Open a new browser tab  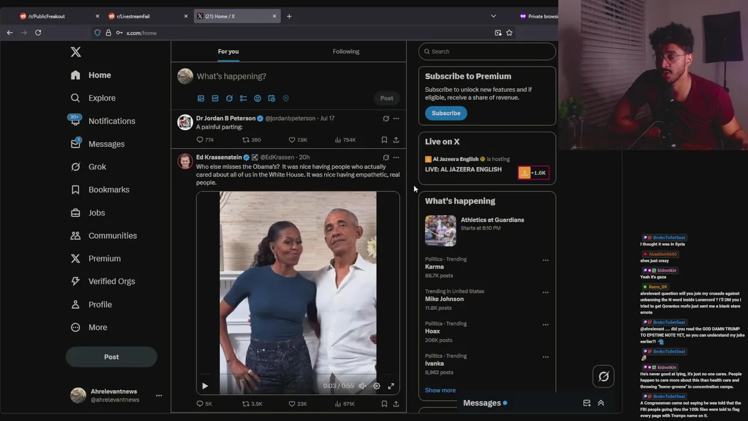(x=289, y=16)
